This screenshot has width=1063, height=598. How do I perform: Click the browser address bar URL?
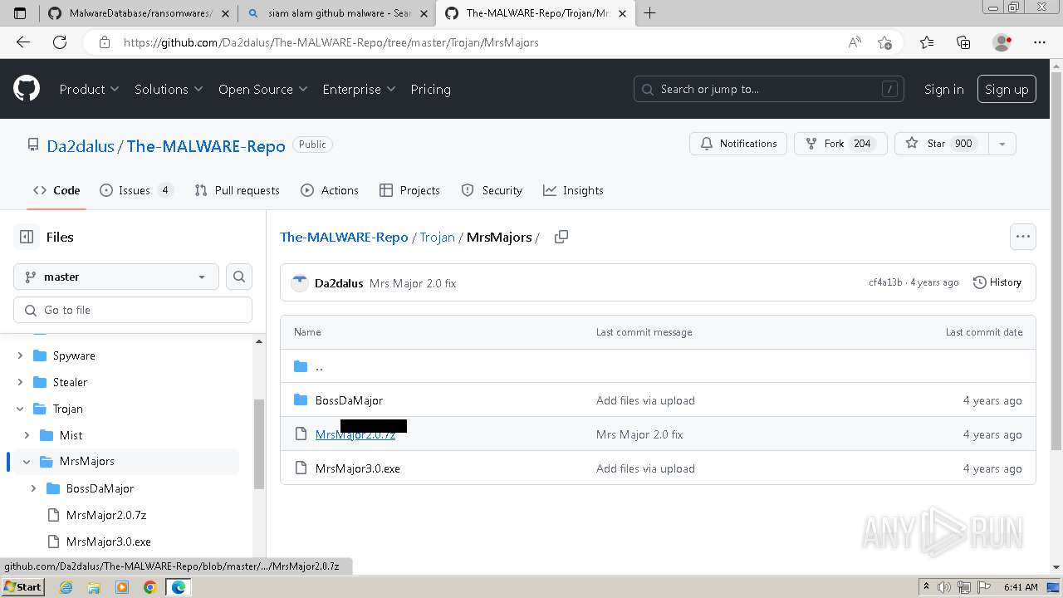331,42
